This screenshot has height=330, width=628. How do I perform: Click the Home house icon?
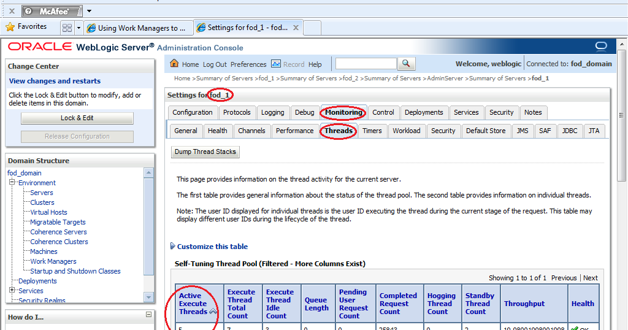point(174,63)
